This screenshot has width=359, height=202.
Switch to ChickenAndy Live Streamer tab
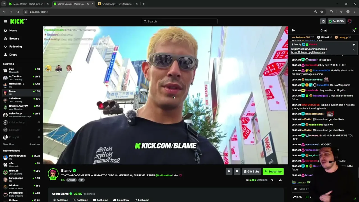(x=117, y=4)
